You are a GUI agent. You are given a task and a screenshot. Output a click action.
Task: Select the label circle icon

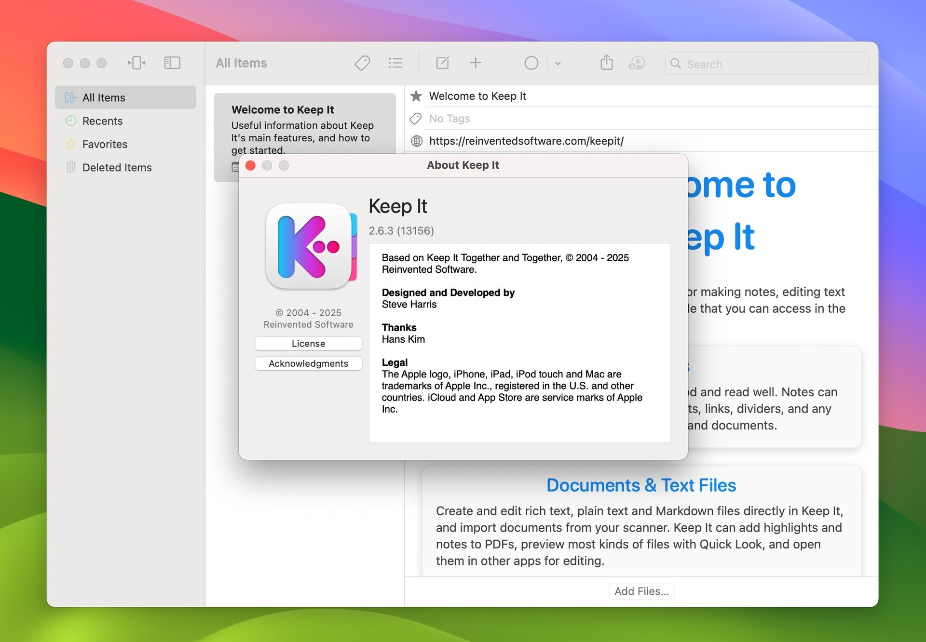[x=531, y=63]
